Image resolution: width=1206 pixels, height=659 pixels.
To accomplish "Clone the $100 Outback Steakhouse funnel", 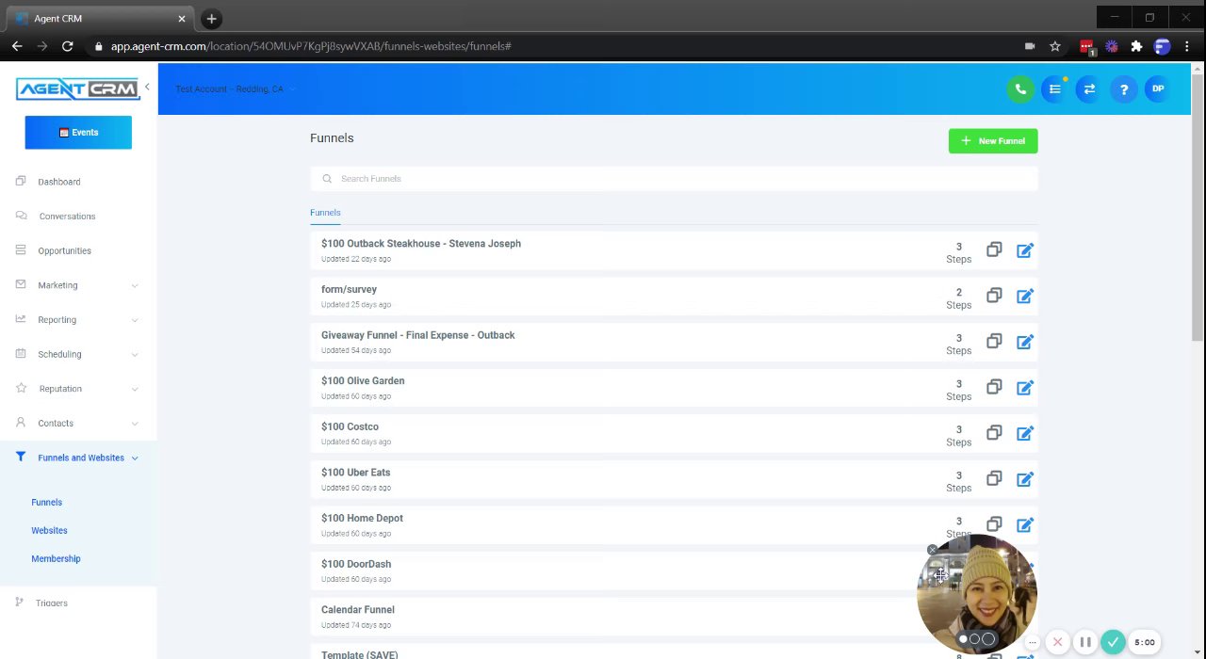I will coord(994,249).
